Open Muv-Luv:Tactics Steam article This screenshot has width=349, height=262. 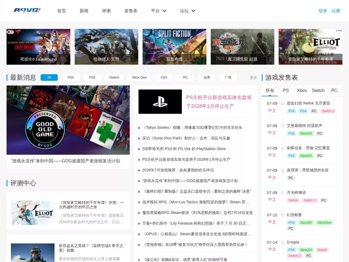click(x=195, y=202)
